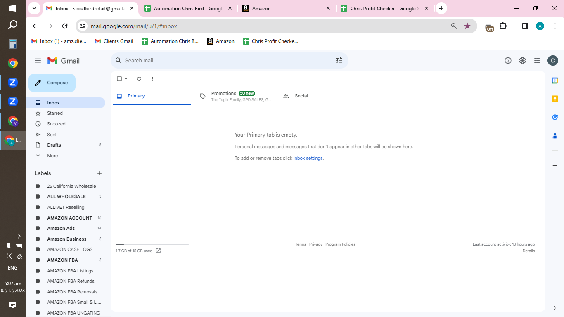Screen dimensions: 564x317
Task: Toggle the select all messages checkbox
Action: click(119, 79)
